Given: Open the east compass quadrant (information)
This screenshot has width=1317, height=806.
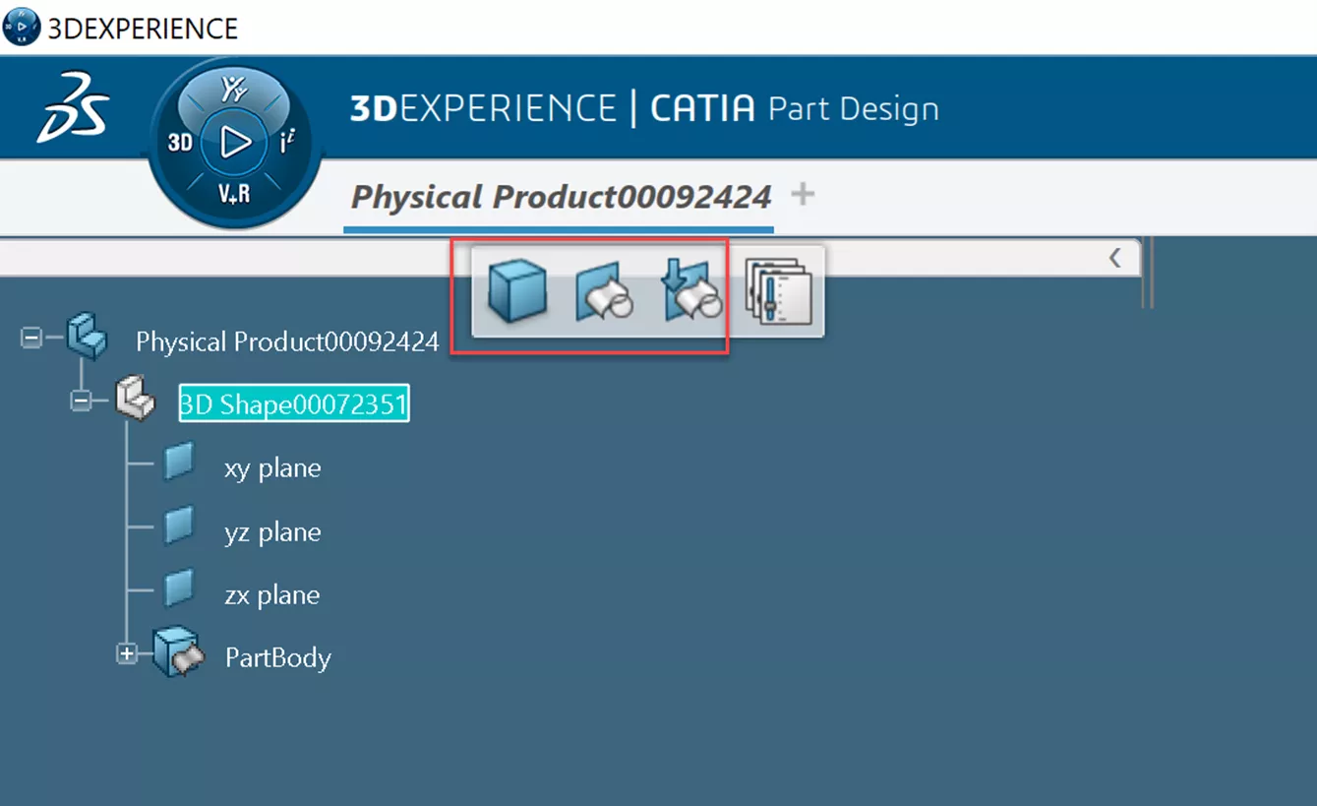Looking at the screenshot, I should (287, 142).
